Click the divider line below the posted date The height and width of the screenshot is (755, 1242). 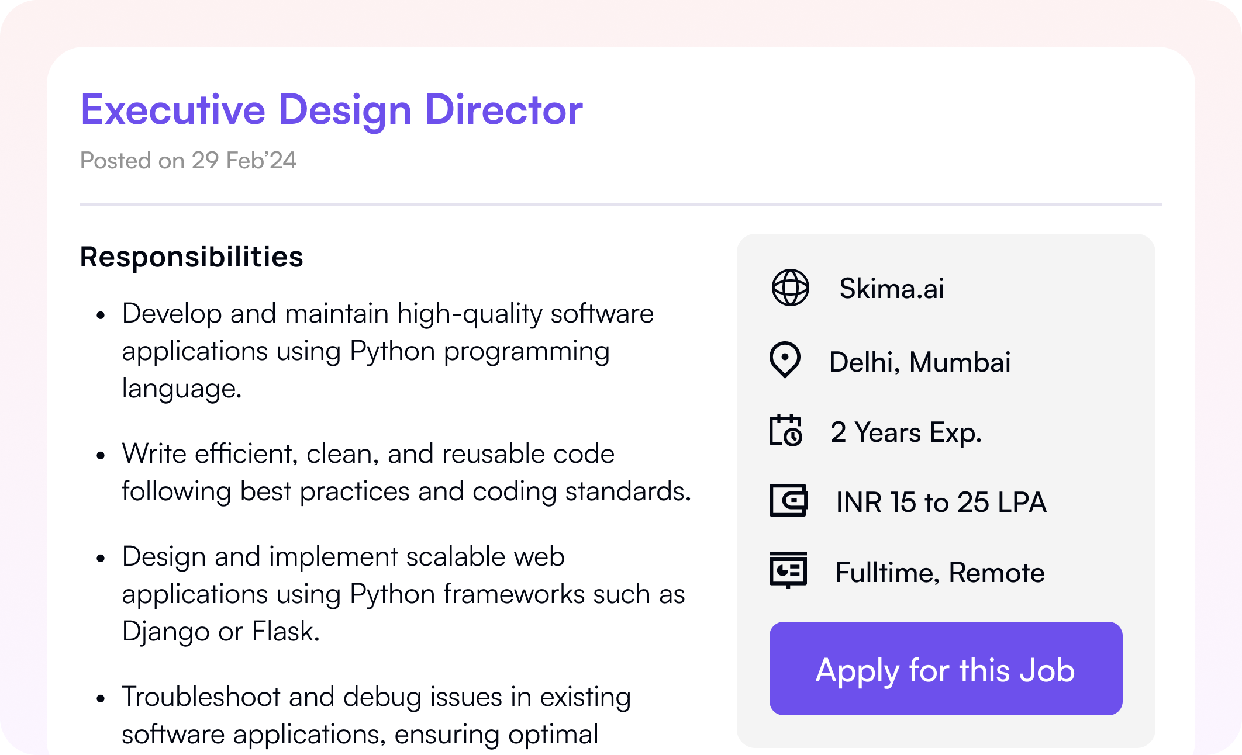click(x=620, y=205)
